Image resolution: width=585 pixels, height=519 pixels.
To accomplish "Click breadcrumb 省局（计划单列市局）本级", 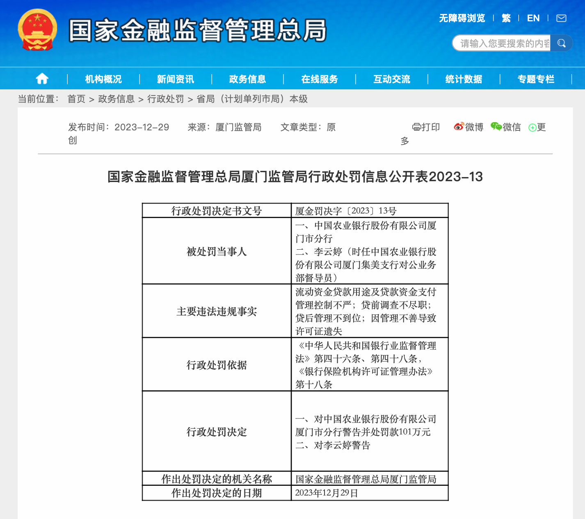I will tap(252, 99).
